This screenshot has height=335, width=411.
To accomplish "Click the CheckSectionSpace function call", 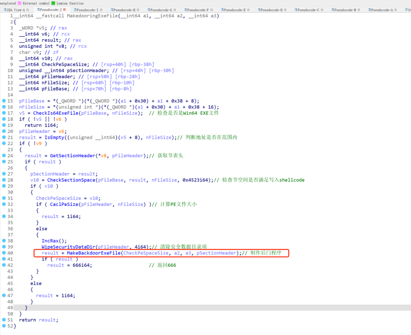I will [71, 180].
